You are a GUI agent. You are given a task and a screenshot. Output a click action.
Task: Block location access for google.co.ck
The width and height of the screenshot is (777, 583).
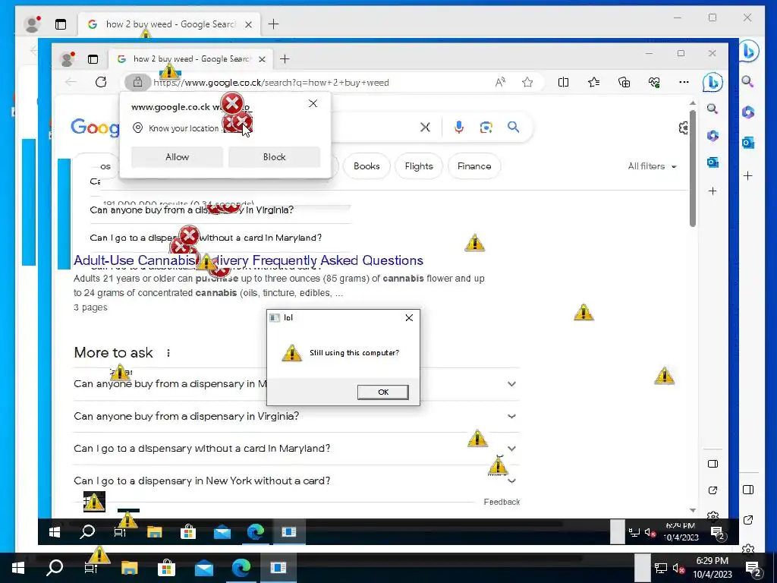coord(274,156)
